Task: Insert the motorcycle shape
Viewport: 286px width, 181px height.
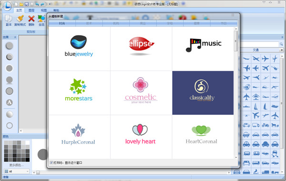Action: (x=266, y=125)
